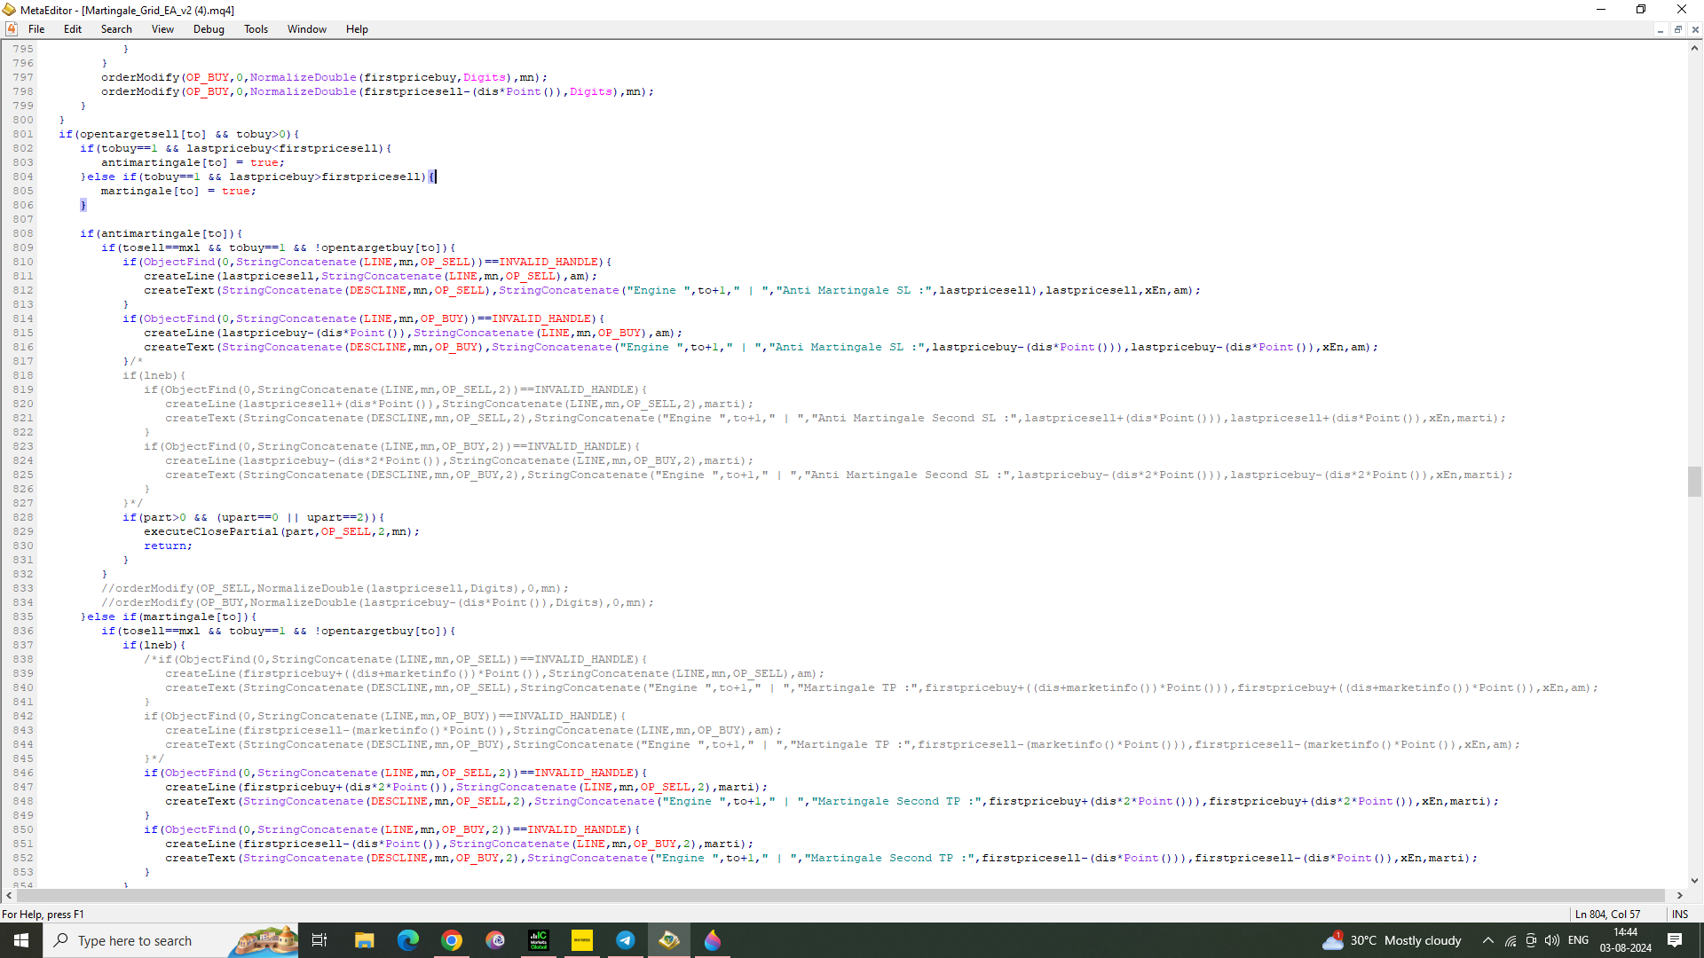1704x958 pixels.
Task: Open the yellow Exness taskbar app
Action: (x=582, y=940)
